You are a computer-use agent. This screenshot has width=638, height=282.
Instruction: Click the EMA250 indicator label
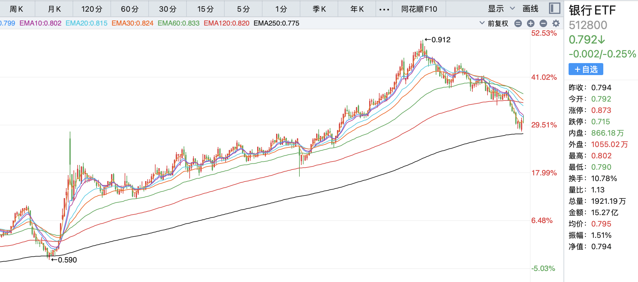[276, 23]
